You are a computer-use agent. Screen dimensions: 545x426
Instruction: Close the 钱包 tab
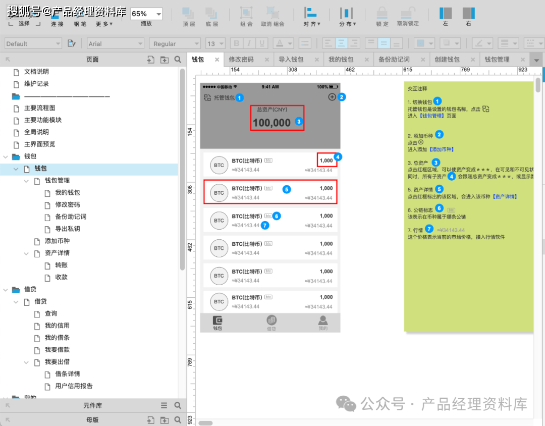[217, 60]
